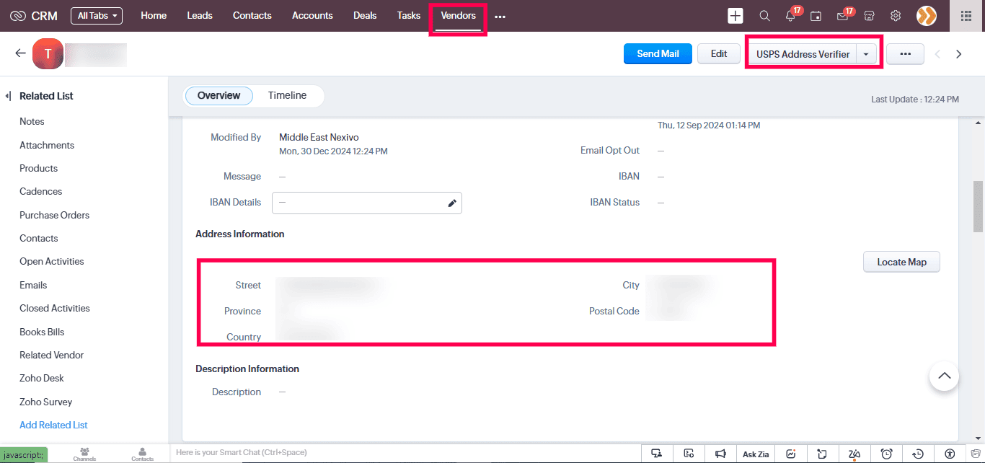Open Open Activities in Related List
Image resolution: width=985 pixels, height=463 pixels.
pos(51,261)
